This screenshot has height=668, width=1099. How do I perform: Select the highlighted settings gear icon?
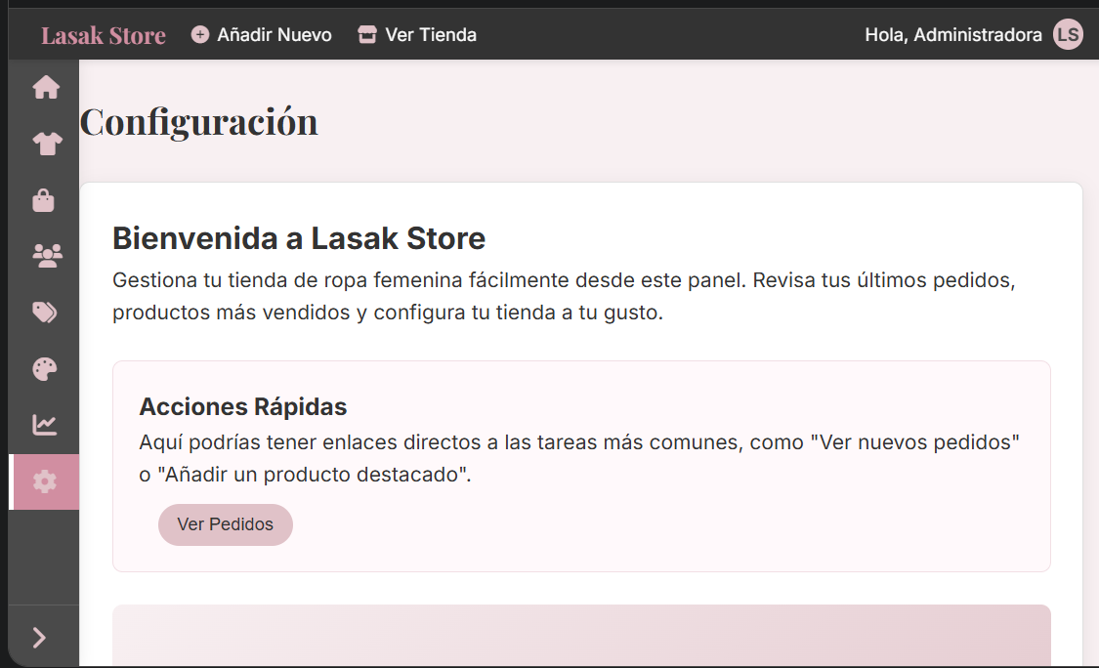click(x=45, y=481)
